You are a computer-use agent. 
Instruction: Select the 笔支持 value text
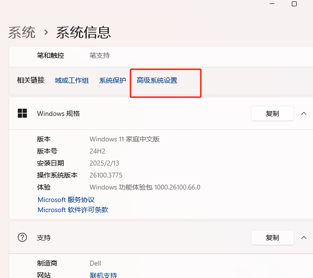pos(100,55)
